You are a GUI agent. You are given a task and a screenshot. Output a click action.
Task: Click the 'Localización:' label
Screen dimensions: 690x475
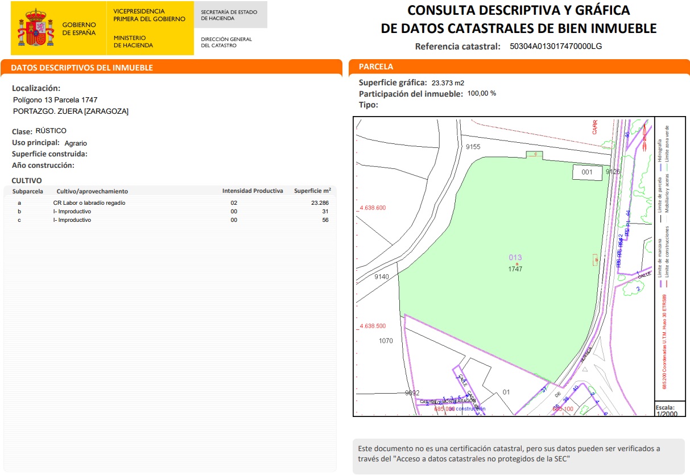[36, 88]
